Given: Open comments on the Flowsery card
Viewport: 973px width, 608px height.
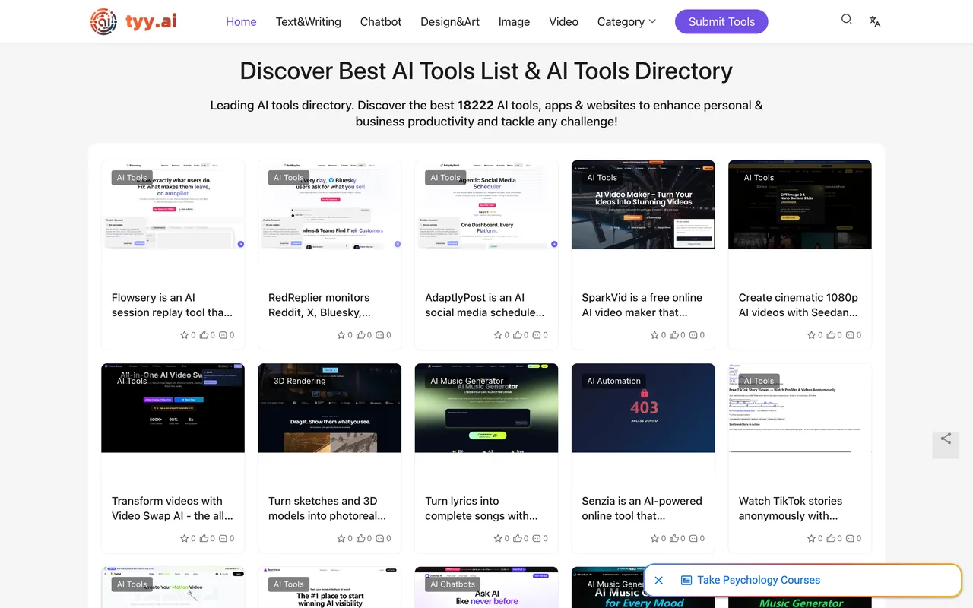Looking at the screenshot, I should 223,335.
